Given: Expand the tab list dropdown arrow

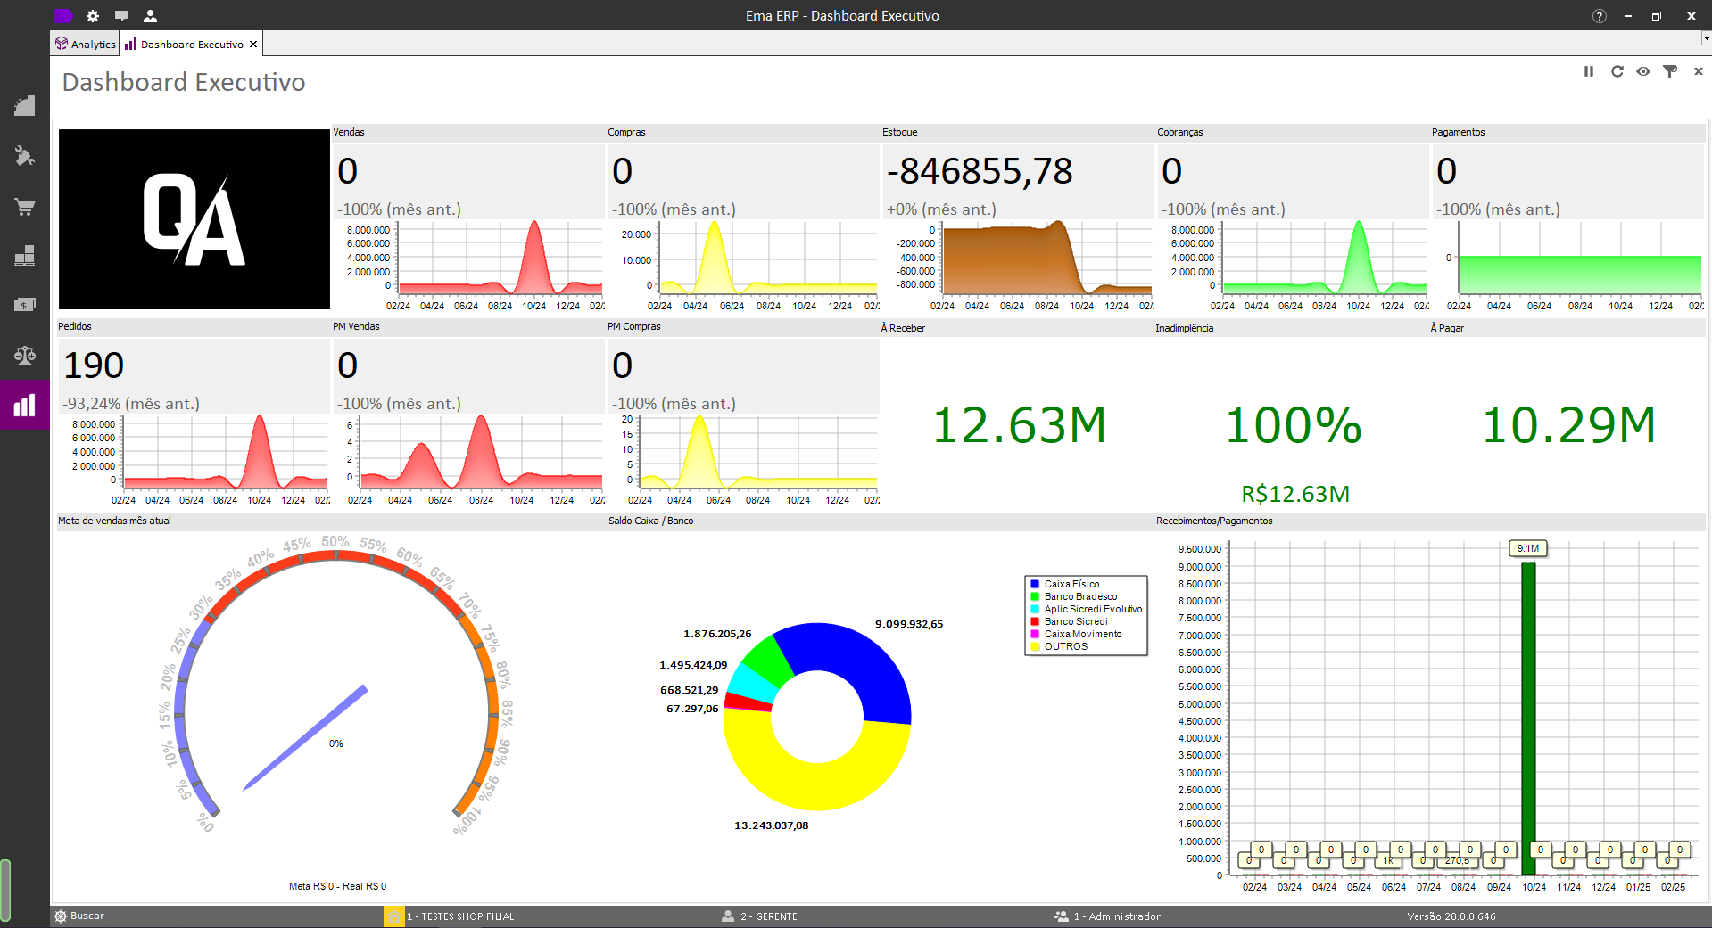Looking at the screenshot, I should click(1706, 38).
